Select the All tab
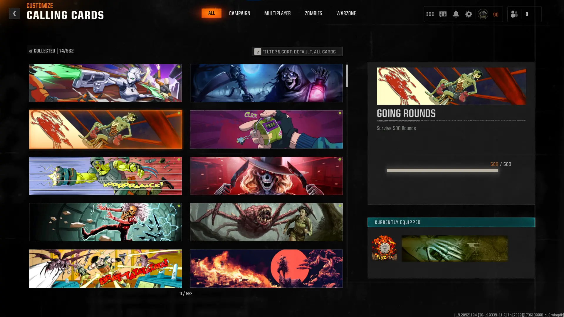This screenshot has width=564, height=317. pyautogui.click(x=211, y=13)
